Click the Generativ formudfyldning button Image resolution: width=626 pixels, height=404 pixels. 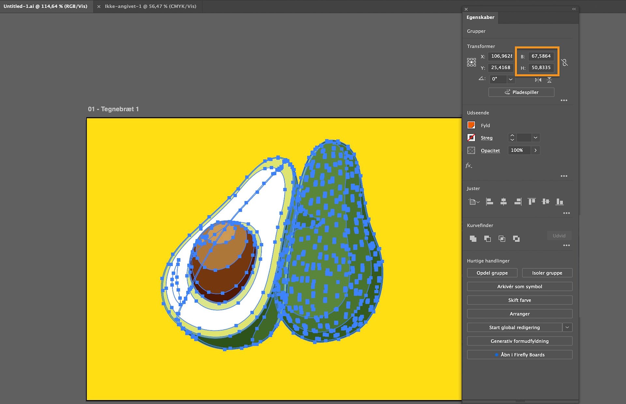(520, 341)
